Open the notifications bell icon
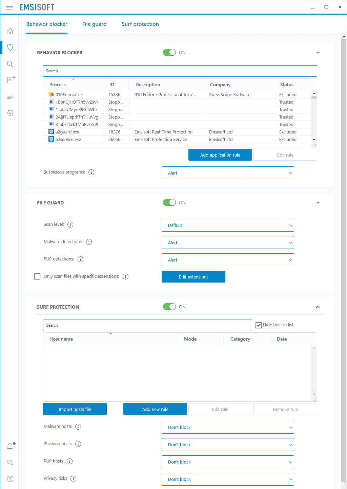Image resolution: width=347 pixels, height=489 pixels. (x=10, y=446)
